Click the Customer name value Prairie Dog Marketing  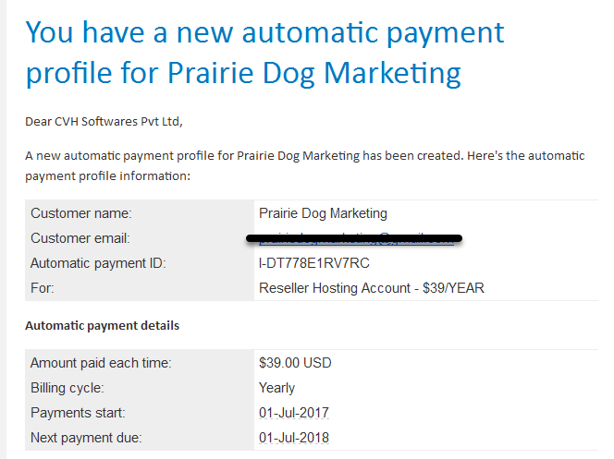[323, 213]
